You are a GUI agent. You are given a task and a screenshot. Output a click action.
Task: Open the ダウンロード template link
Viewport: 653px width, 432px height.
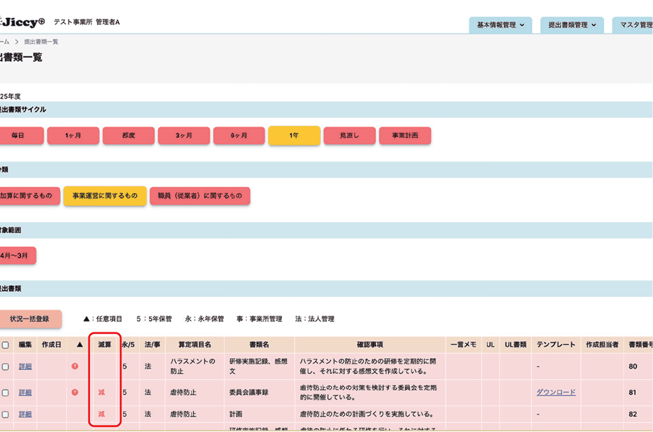click(555, 392)
